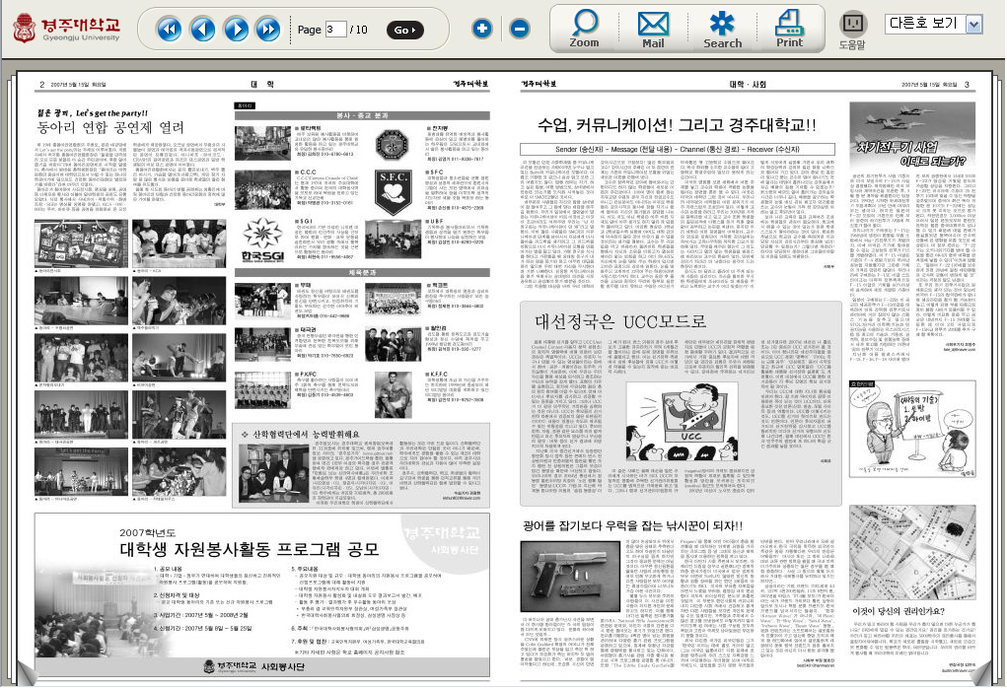Go to the previous page
The image size is (1007, 688).
[202, 29]
